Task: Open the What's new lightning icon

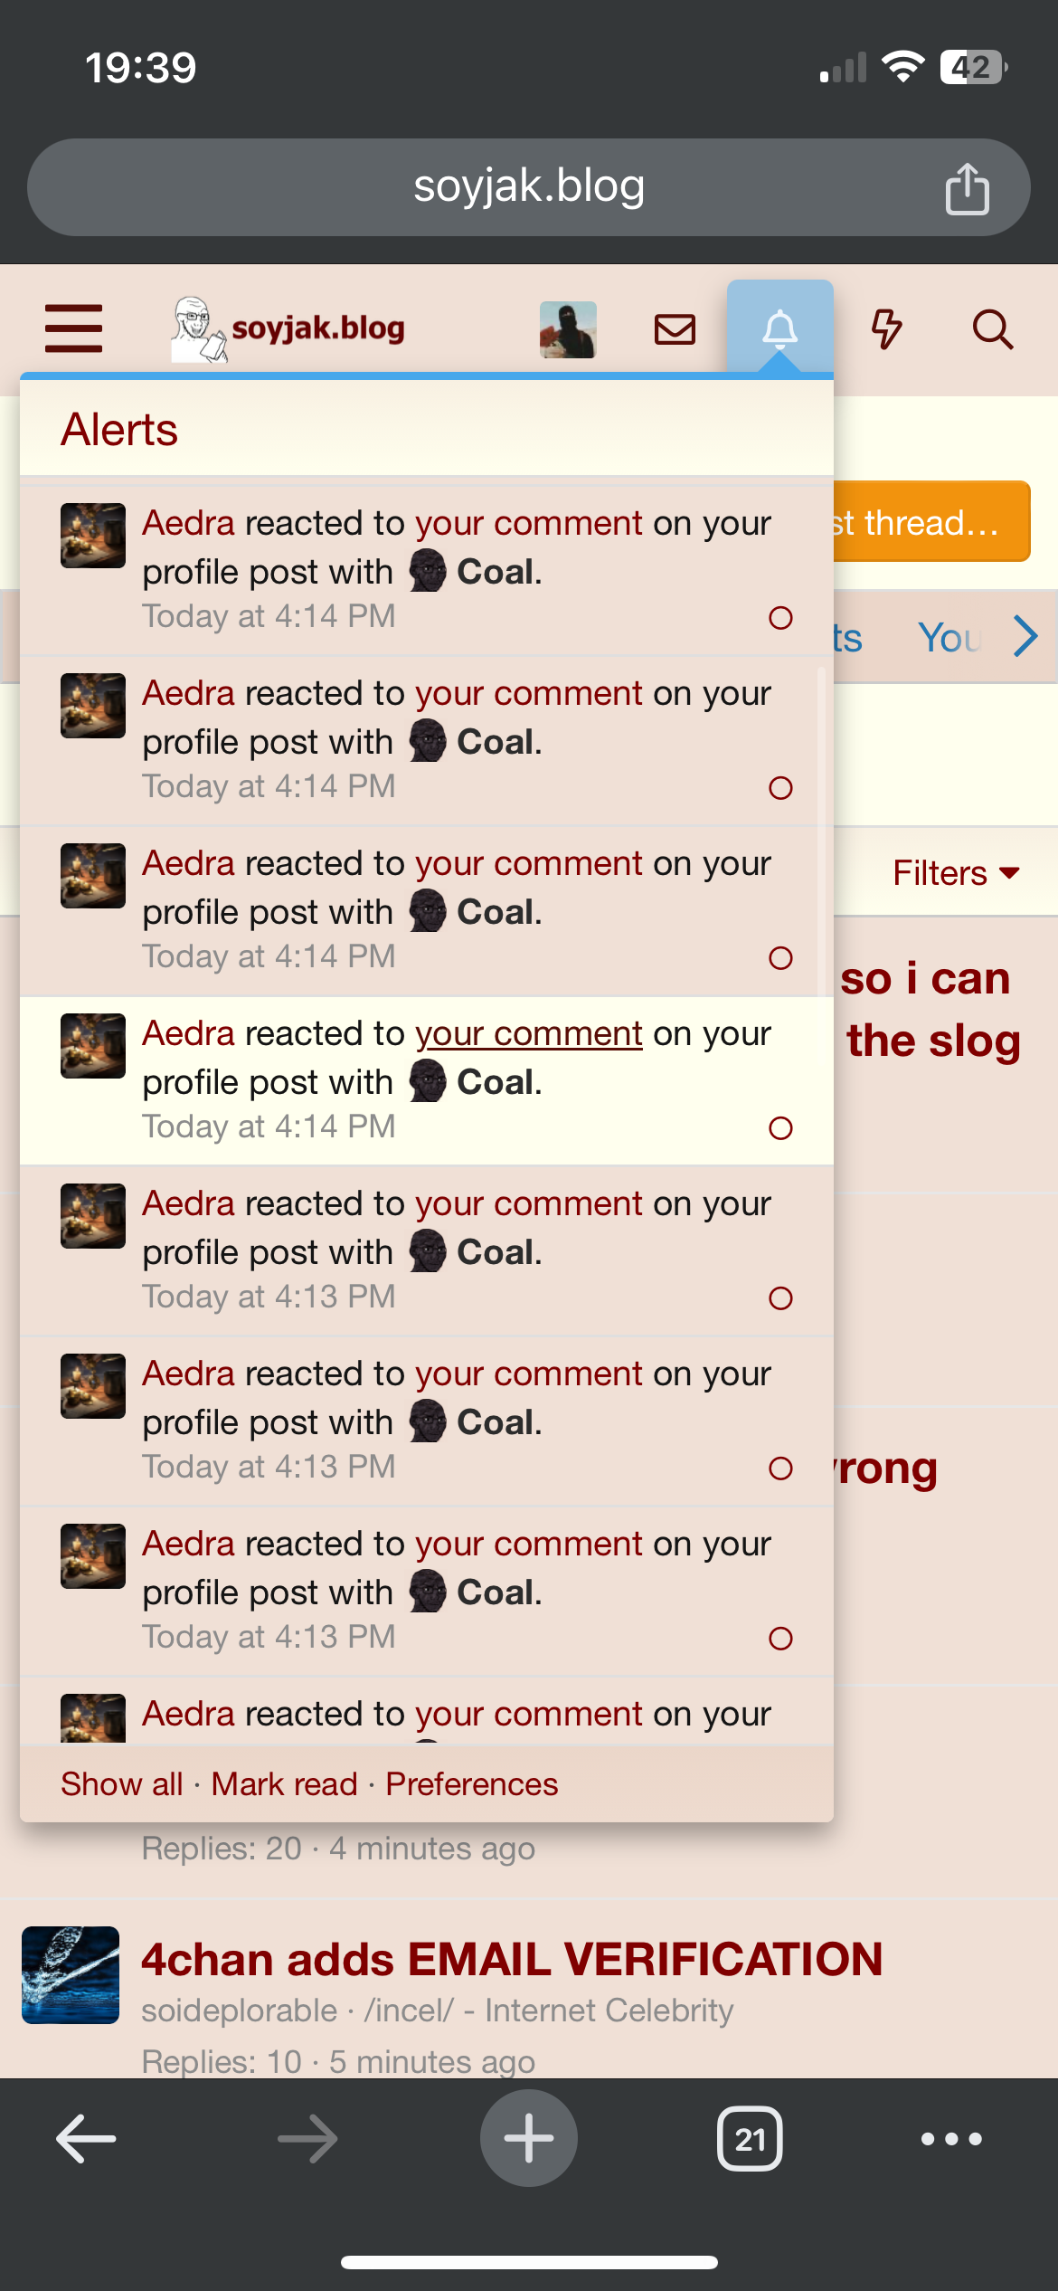Action: pos(886,329)
